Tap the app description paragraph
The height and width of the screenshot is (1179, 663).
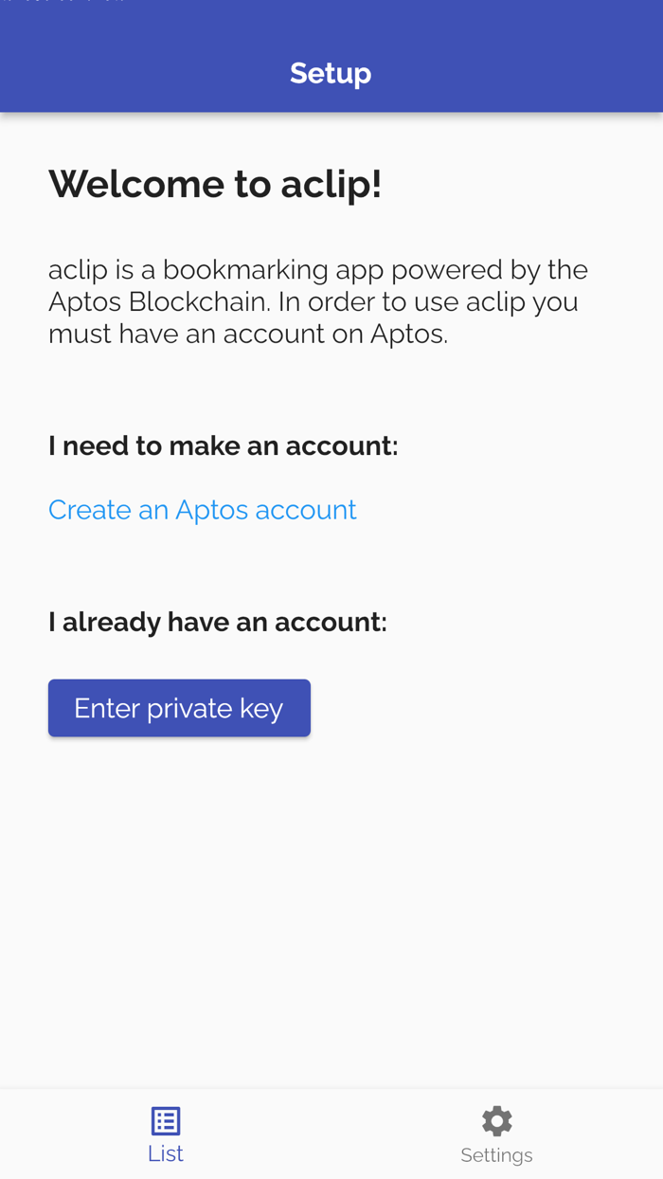(318, 300)
